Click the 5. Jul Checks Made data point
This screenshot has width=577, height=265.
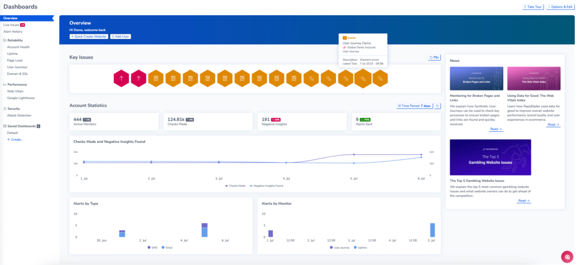(x=354, y=155)
